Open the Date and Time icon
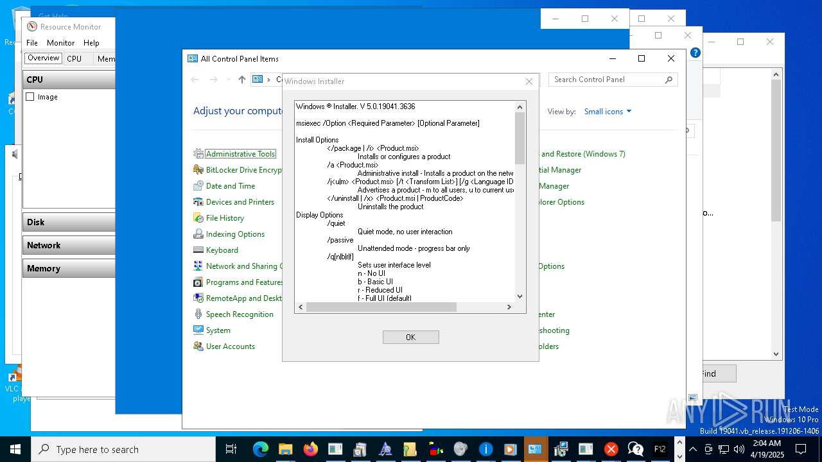Viewport: 822px width, 462px height. pos(198,186)
